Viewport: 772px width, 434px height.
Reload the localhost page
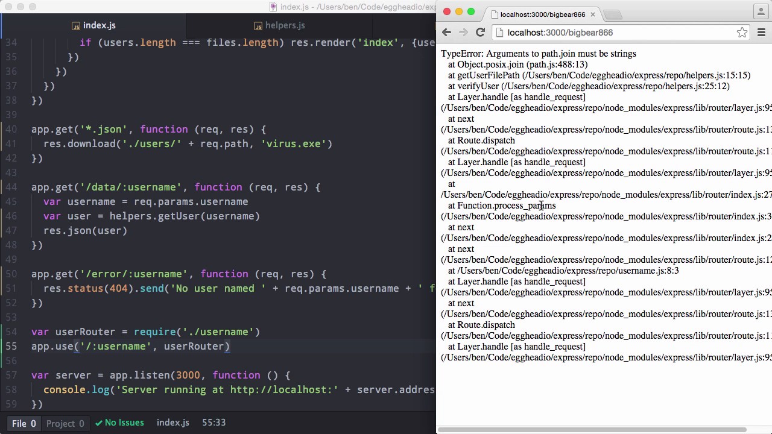tap(480, 33)
